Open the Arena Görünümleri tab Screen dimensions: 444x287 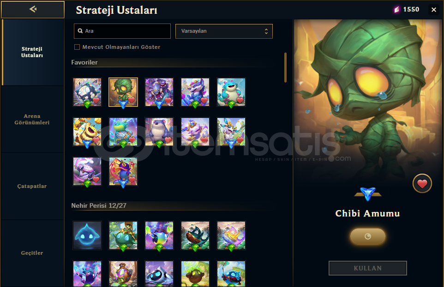point(32,119)
